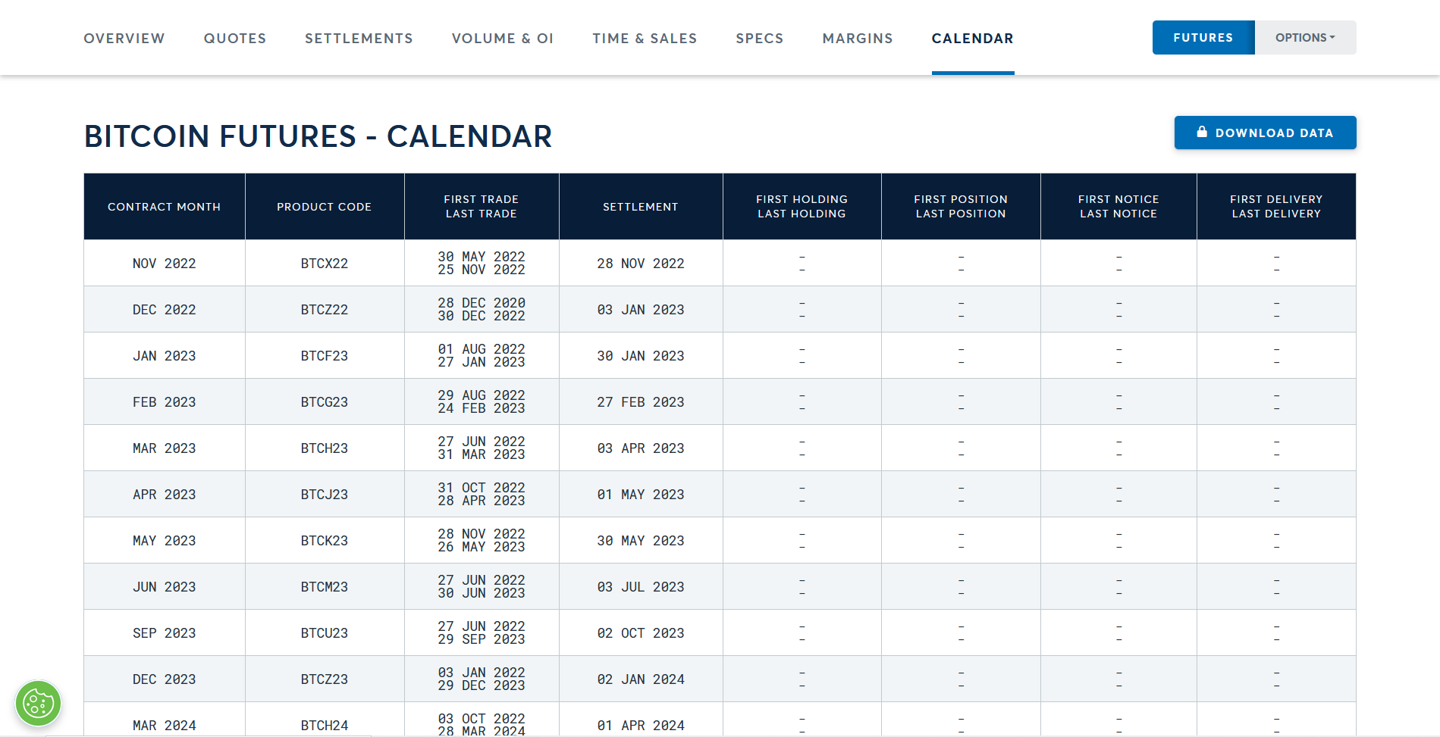Select the MAR 2024 contract row
Image resolution: width=1440 pixels, height=737 pixels.
pyautogui.click(x=164, y=724)
